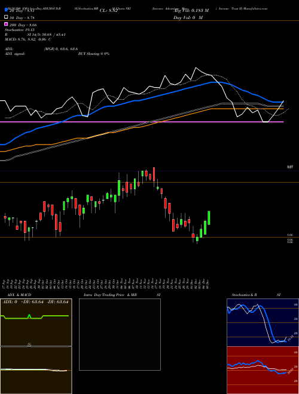
Task: Click the green ADX line chart panel
Action: [36, 322]
